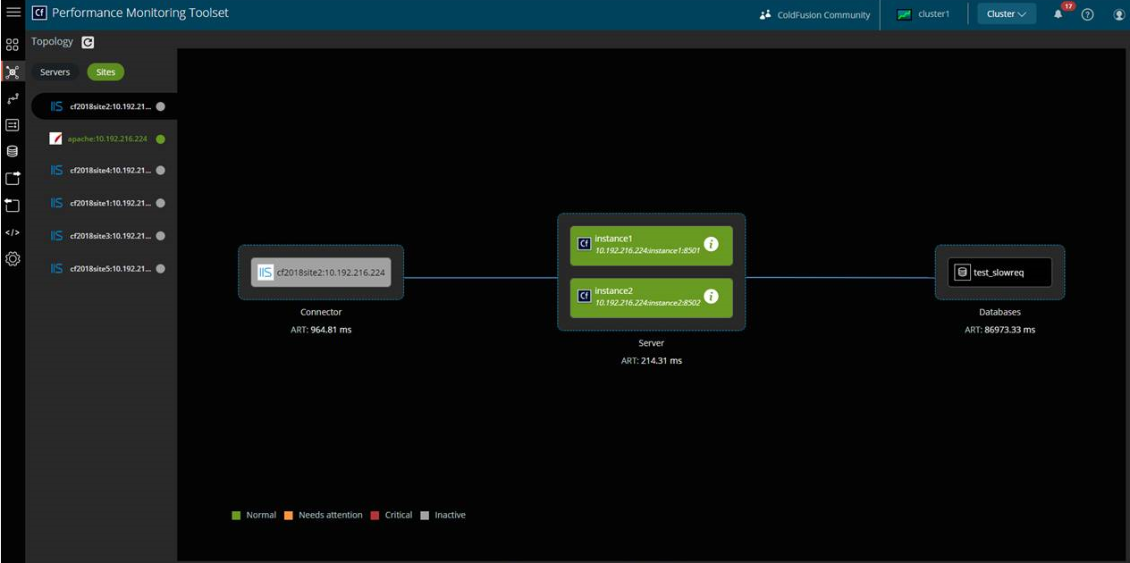1130x563 pixels.
Task: Open the help question mark icon
Action: coord(1087,14)
